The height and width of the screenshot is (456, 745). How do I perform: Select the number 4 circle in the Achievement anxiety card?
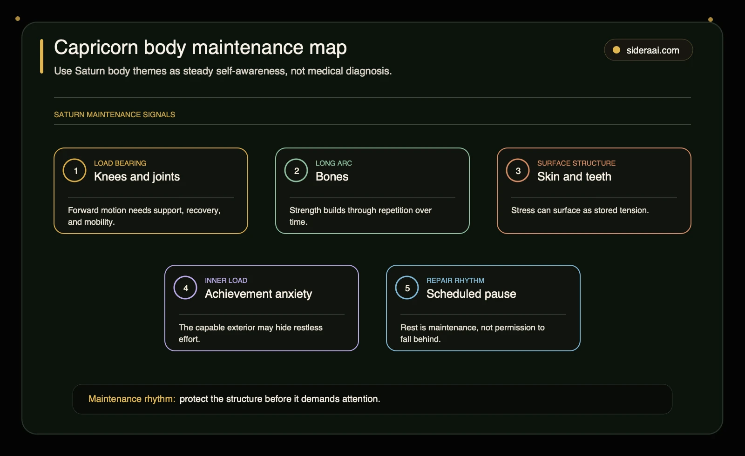point(185,288)
